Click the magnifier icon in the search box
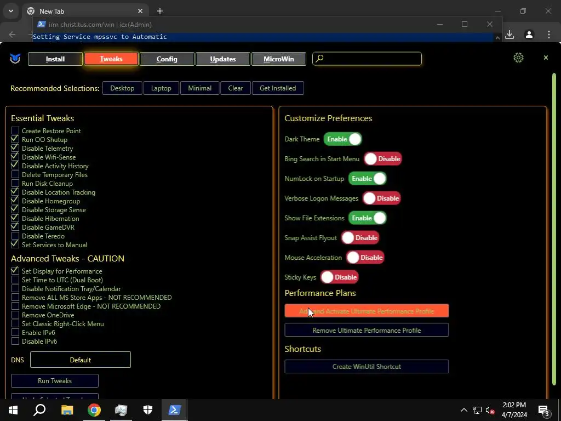Screen dimensions: 561x421 click(x=319, y=58)
